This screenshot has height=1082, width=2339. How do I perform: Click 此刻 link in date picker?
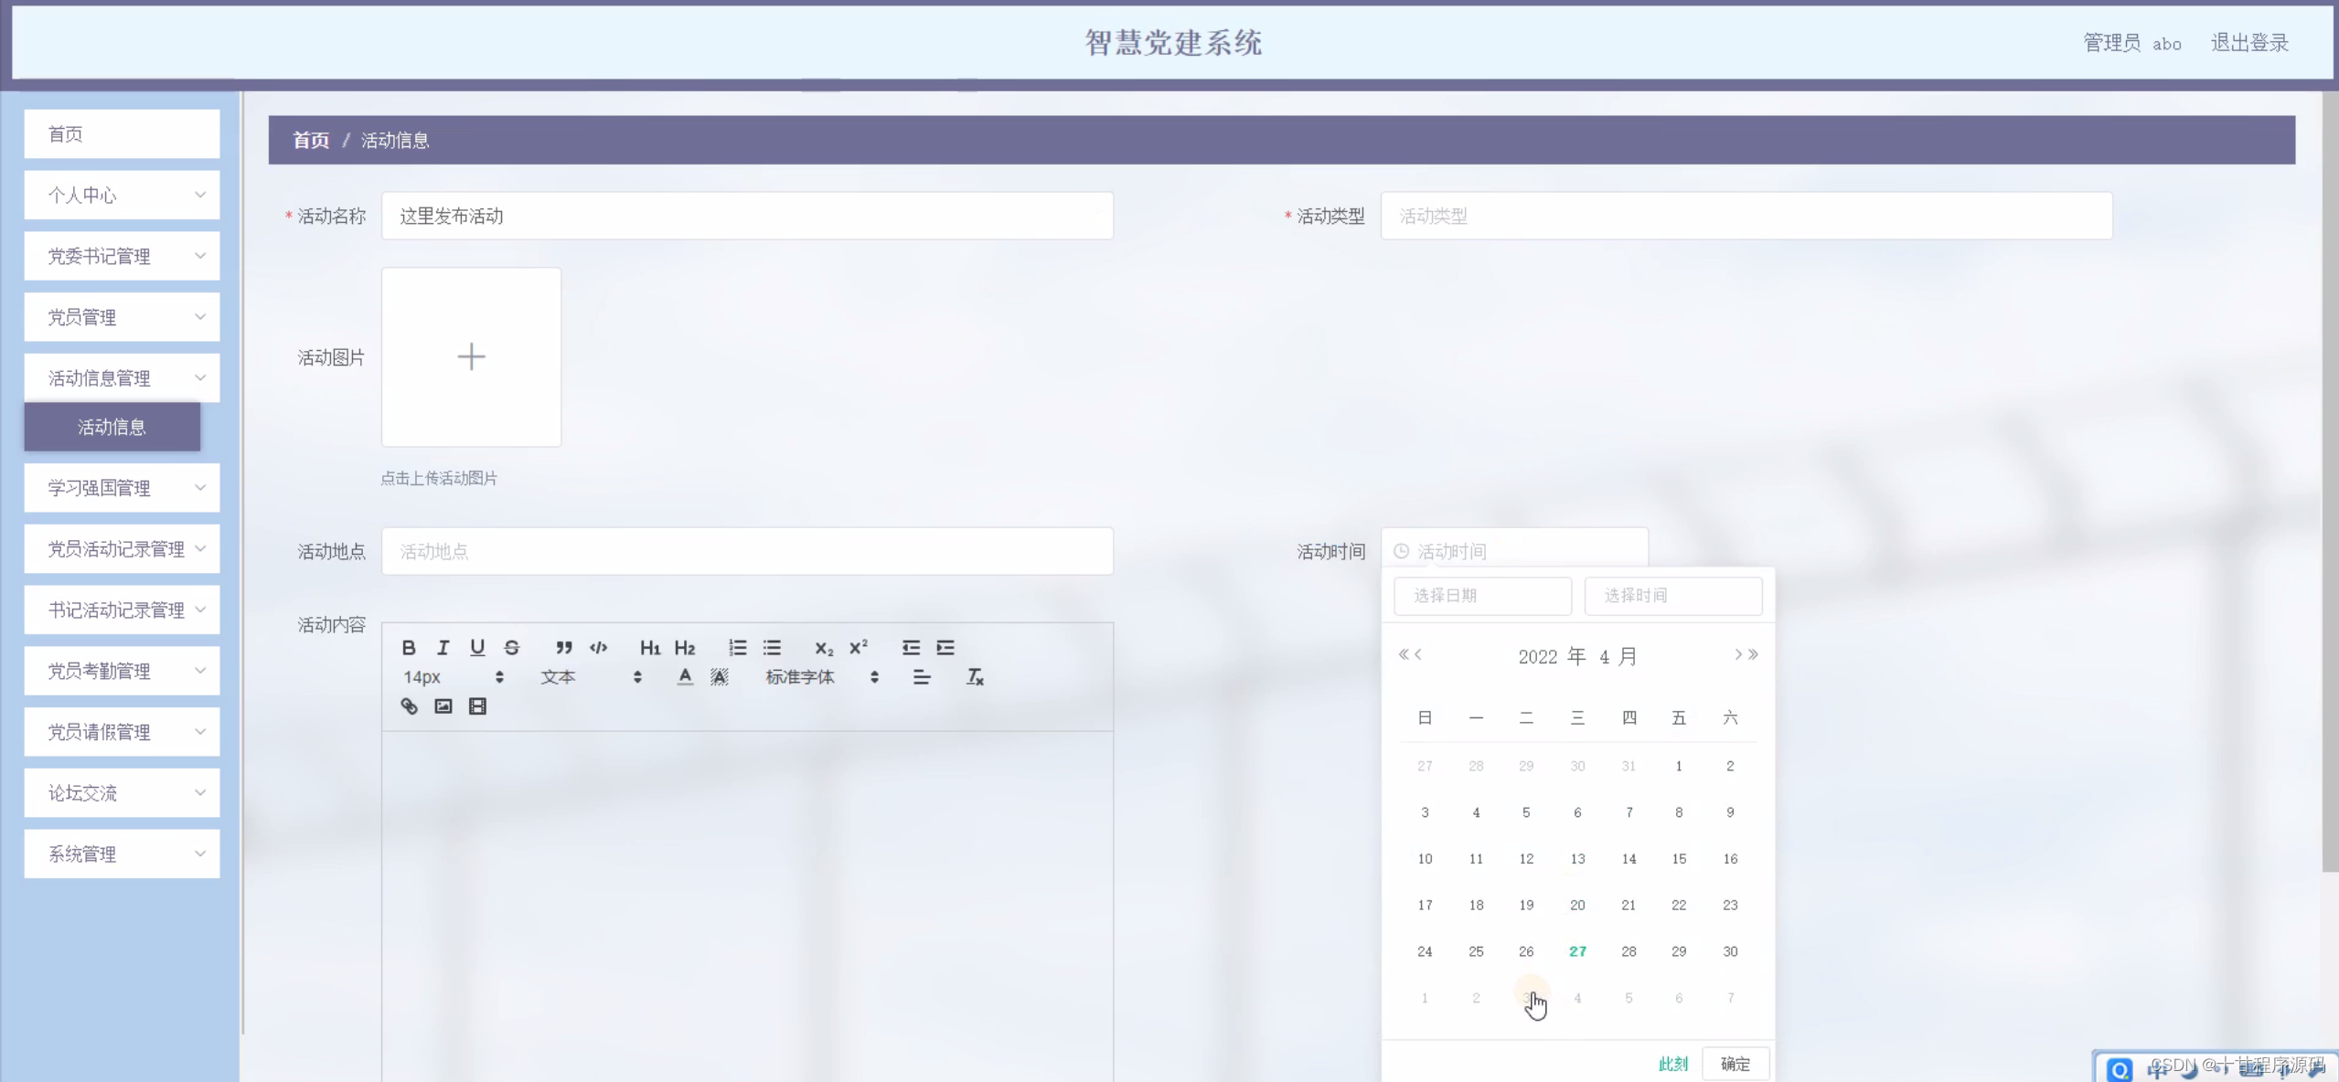[x=1672, y=1064]
